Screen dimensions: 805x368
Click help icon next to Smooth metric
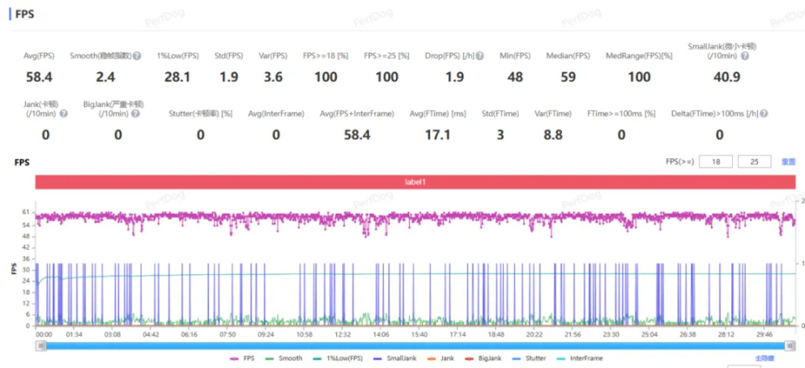click(137, 55)
